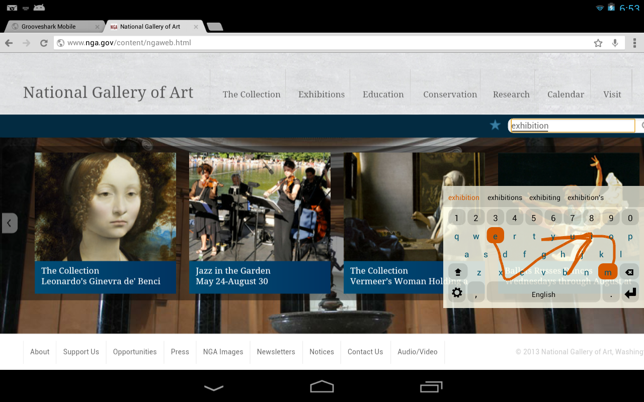The height and width of the screenshot is (402, 644).
Task: Open the Android recent apps view
Action: (x=431, y=386)
